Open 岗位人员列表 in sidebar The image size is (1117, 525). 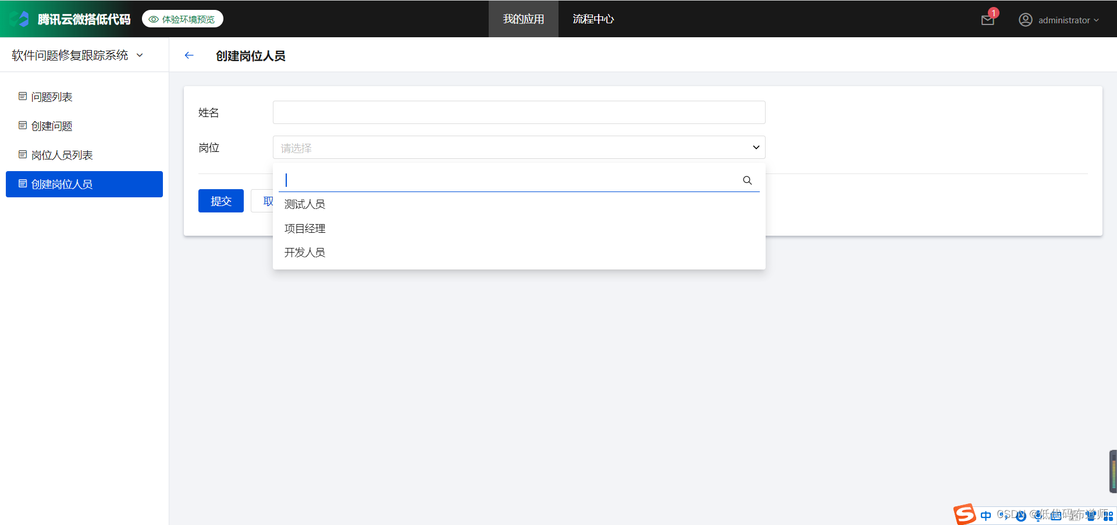coord(84,155)
